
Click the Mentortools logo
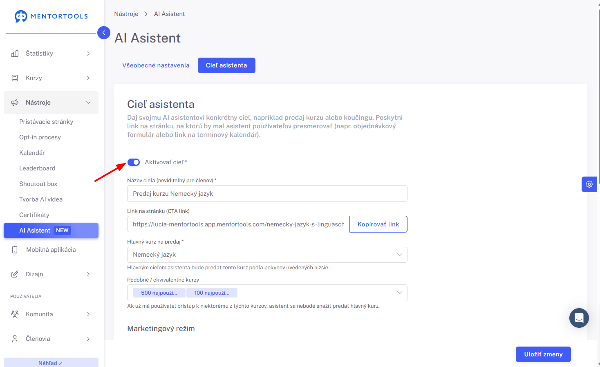point(51,16)
